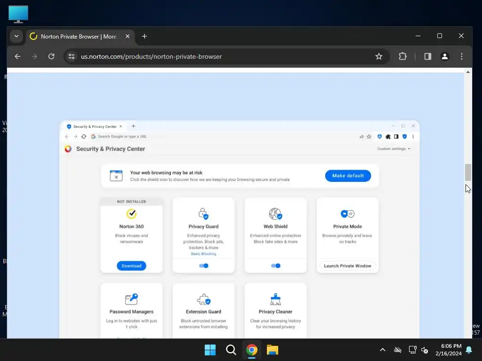The image size is (482, 361).
Task: Click the inner browser shield icon
Action: [x=404, y=137]
